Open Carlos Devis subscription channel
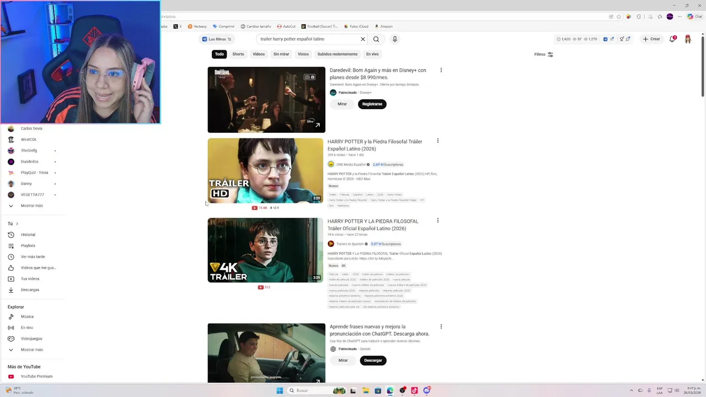This screenshot has height=397, width=706. tap(31, 128)
